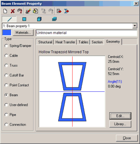Switch to the Structural tab
The width and height of the screenshot is (140, 144).
pyautogui.click(x=45, y=42)
